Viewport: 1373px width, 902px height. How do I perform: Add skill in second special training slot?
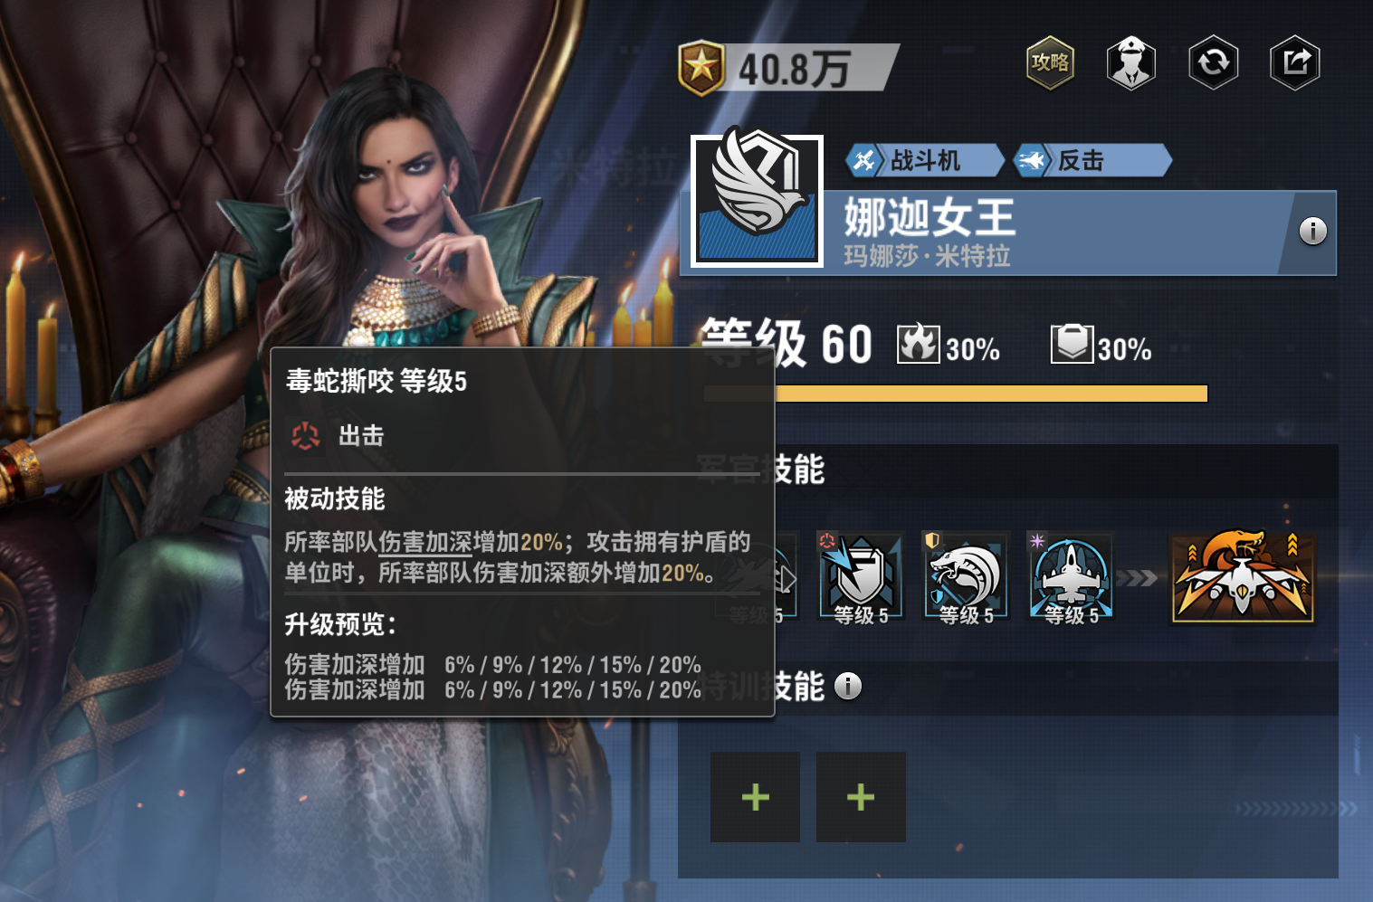coord(861,797)
